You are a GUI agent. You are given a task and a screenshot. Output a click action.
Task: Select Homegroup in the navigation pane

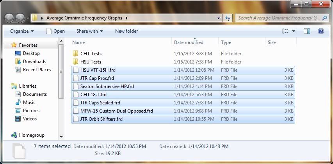pos(32,135)
